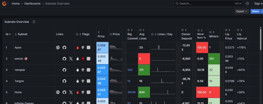Expand the Share button arrow menu
This screenshot has width=263, height=104.
(x=262, y=11)
